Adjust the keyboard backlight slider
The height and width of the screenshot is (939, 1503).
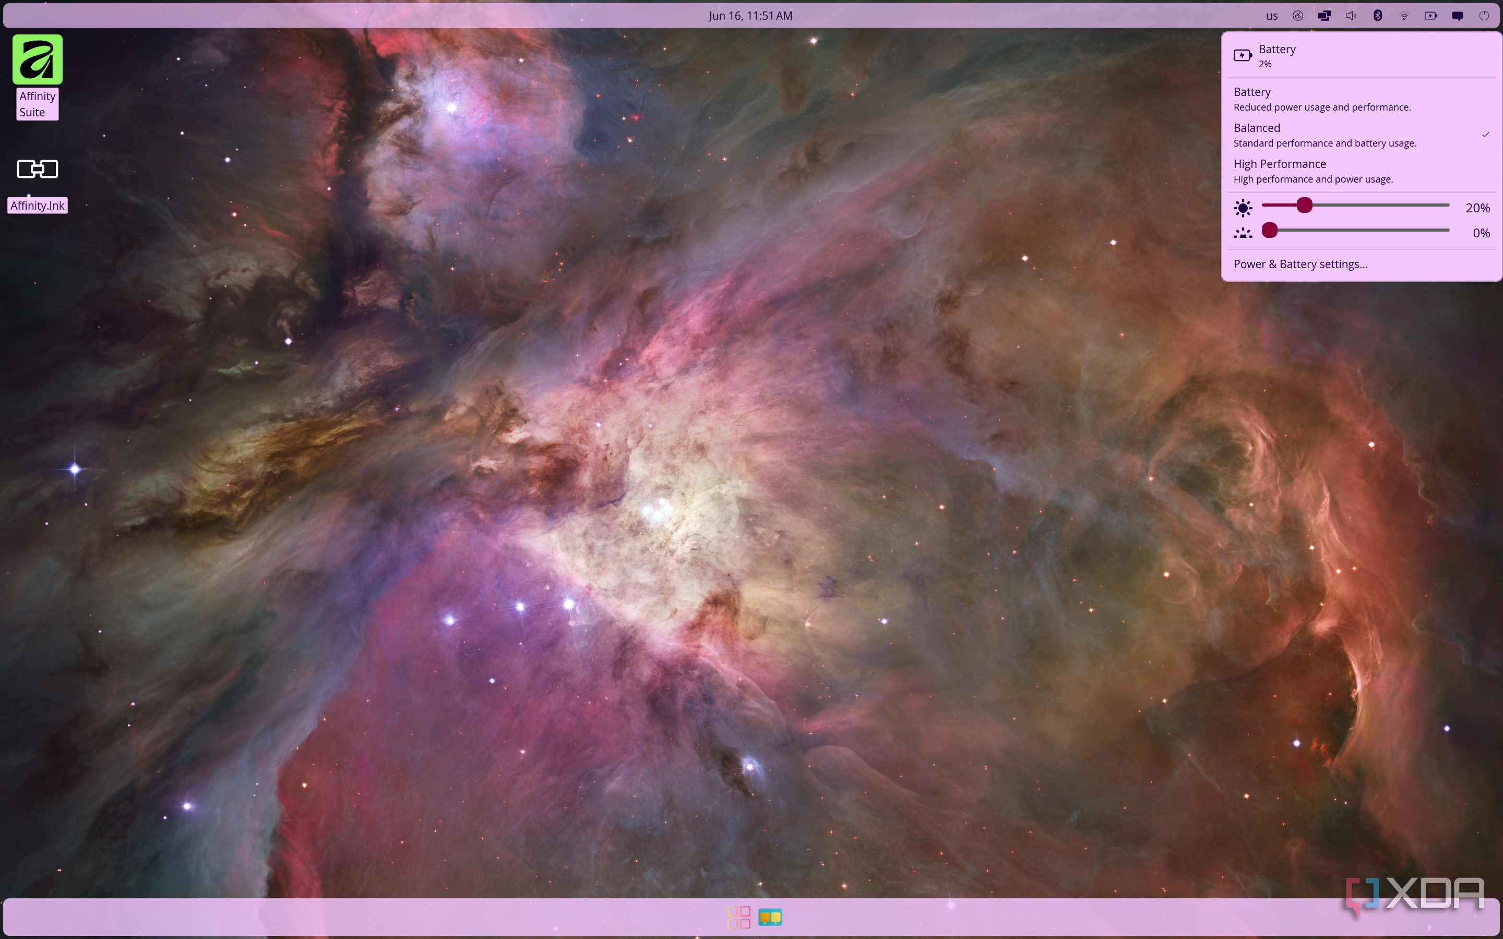(x=1355, y=231)
